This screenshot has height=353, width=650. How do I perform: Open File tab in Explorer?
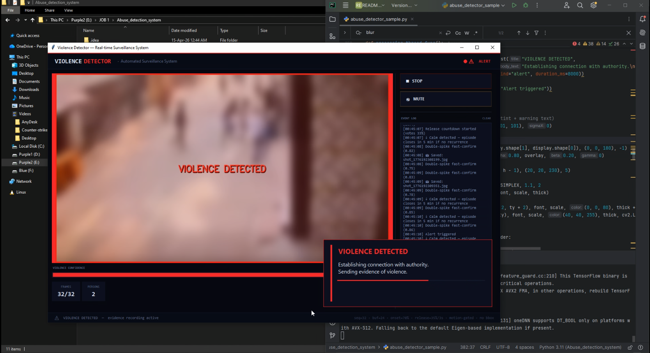coord(11,10)
